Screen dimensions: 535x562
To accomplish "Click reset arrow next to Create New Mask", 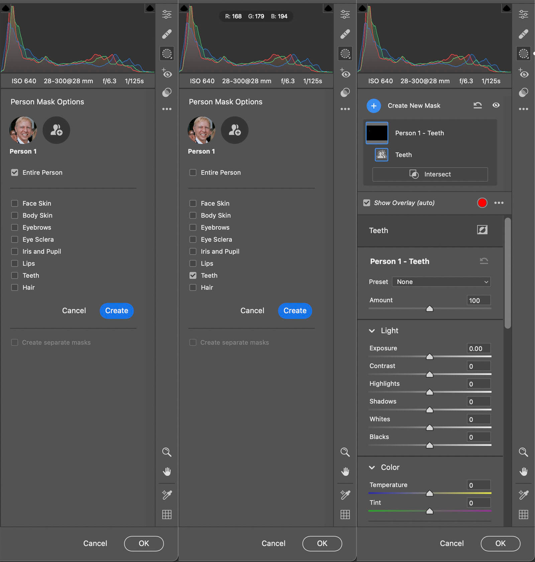I will (x=477, y=106).
